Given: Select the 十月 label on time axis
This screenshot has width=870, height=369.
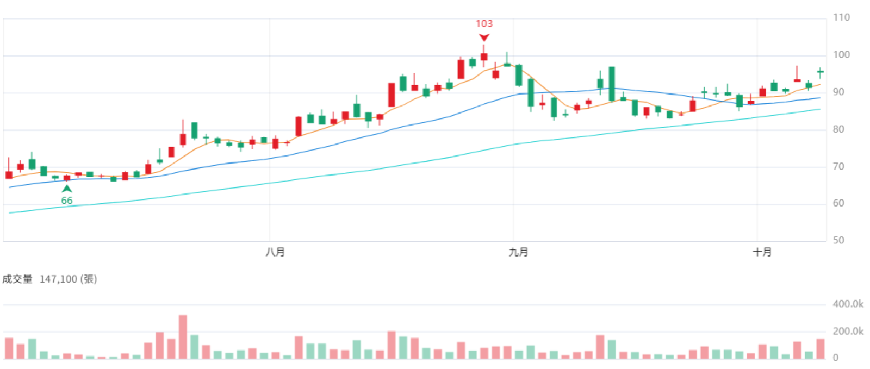Looking at the screenshot, I should click(x=762, y=252).
